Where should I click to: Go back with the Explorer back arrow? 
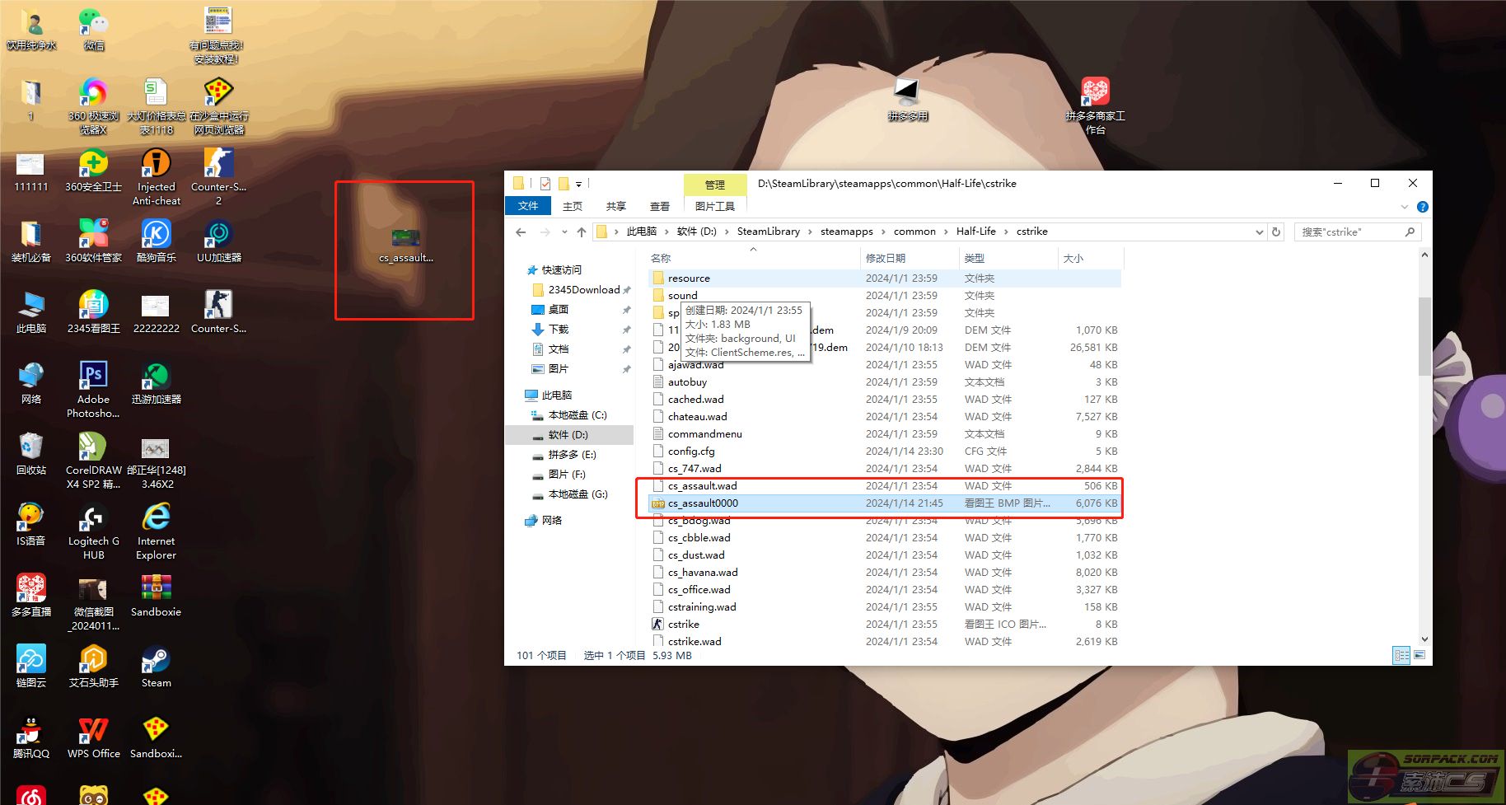coord(521,232)
